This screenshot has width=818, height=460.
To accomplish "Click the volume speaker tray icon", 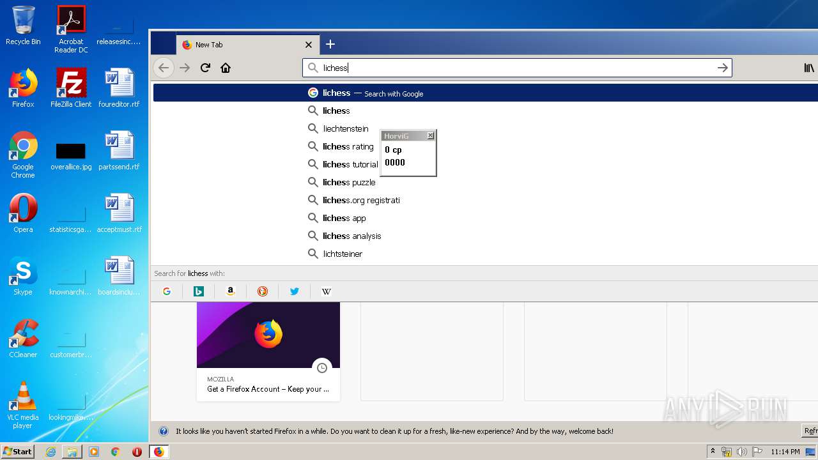I will [741, 452].
